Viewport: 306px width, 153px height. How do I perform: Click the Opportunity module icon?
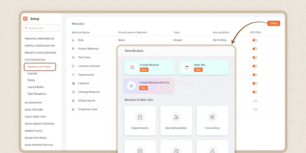(73, 75)
